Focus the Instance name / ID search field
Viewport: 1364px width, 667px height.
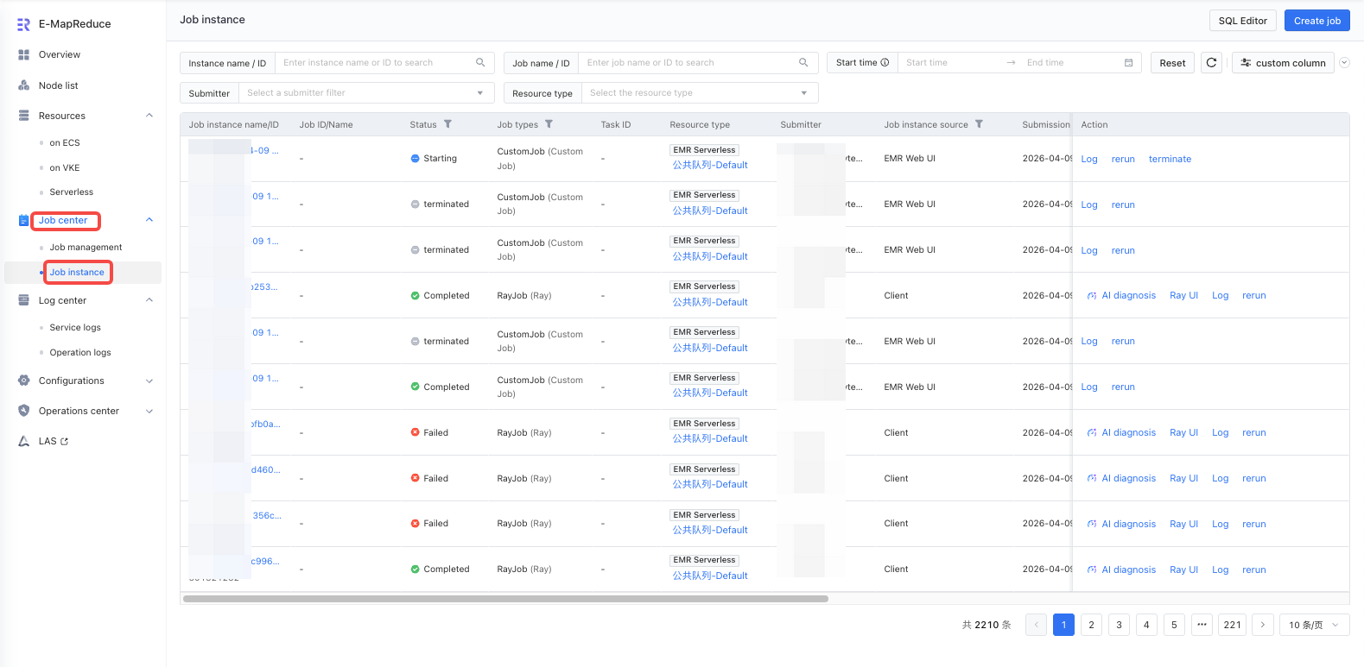(x=384, y=63)
